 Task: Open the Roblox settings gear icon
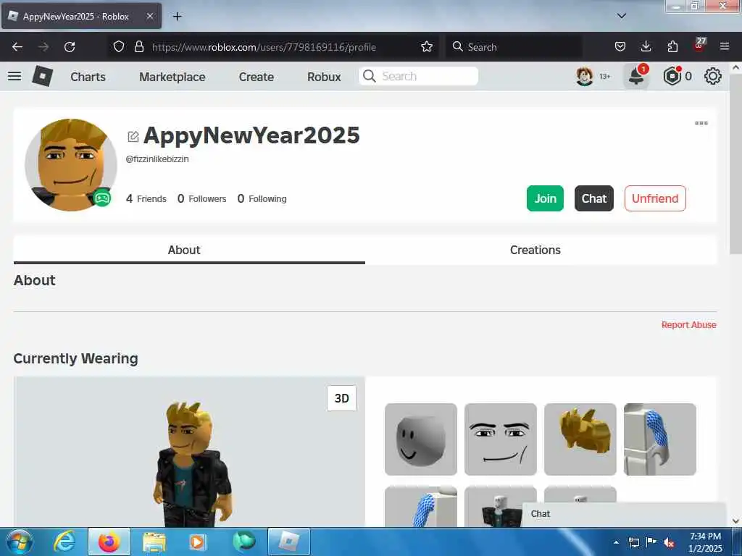click(713, 76)
